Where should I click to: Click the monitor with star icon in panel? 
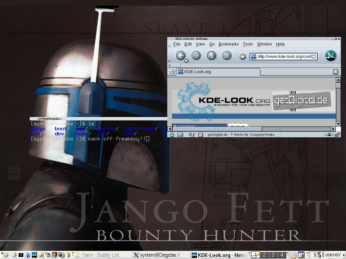(x=54, y=255)
